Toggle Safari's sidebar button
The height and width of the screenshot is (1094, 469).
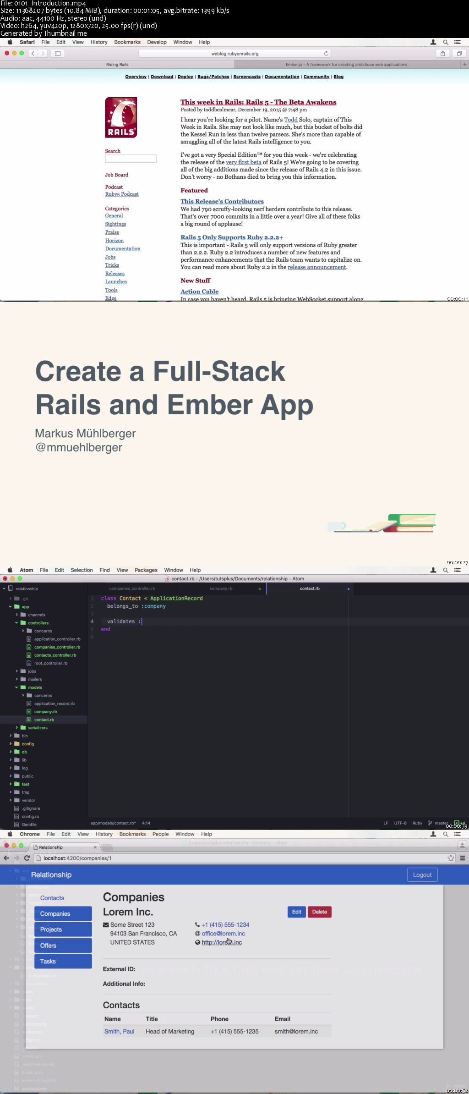click(58, 53)
